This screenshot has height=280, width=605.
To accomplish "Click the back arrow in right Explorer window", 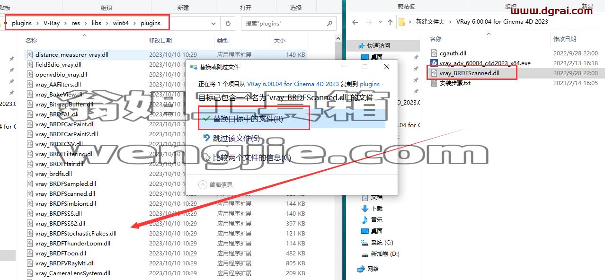I will [x=355, y=22].
